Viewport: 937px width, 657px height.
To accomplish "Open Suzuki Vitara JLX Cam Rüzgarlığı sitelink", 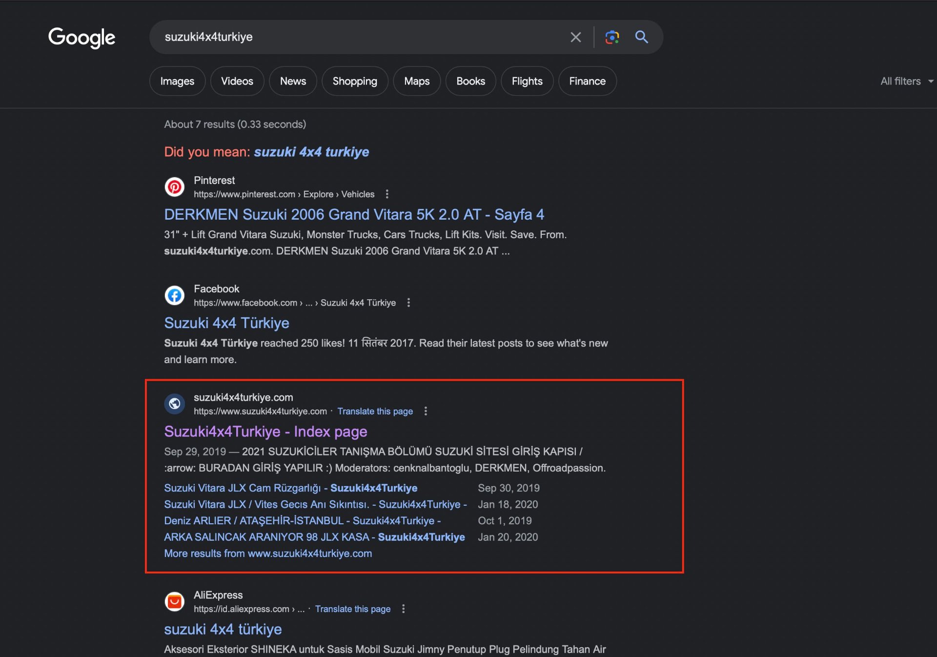I will [290, 488].
